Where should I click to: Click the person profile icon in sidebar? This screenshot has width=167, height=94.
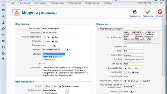[3, 23]
